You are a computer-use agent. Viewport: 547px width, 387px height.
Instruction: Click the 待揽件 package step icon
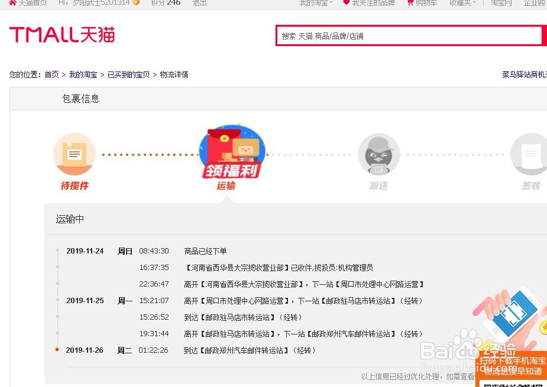pos(75,154)
